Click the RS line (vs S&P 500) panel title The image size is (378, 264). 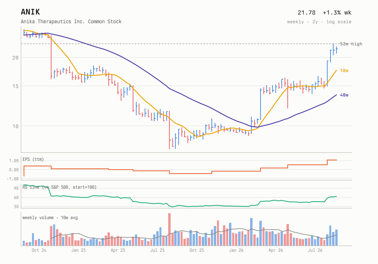tap(60, 187)
